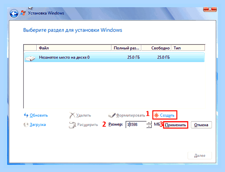Go back with the blue arrow button
The height and width of the screenshot is (172, 225).
[14, 14]
